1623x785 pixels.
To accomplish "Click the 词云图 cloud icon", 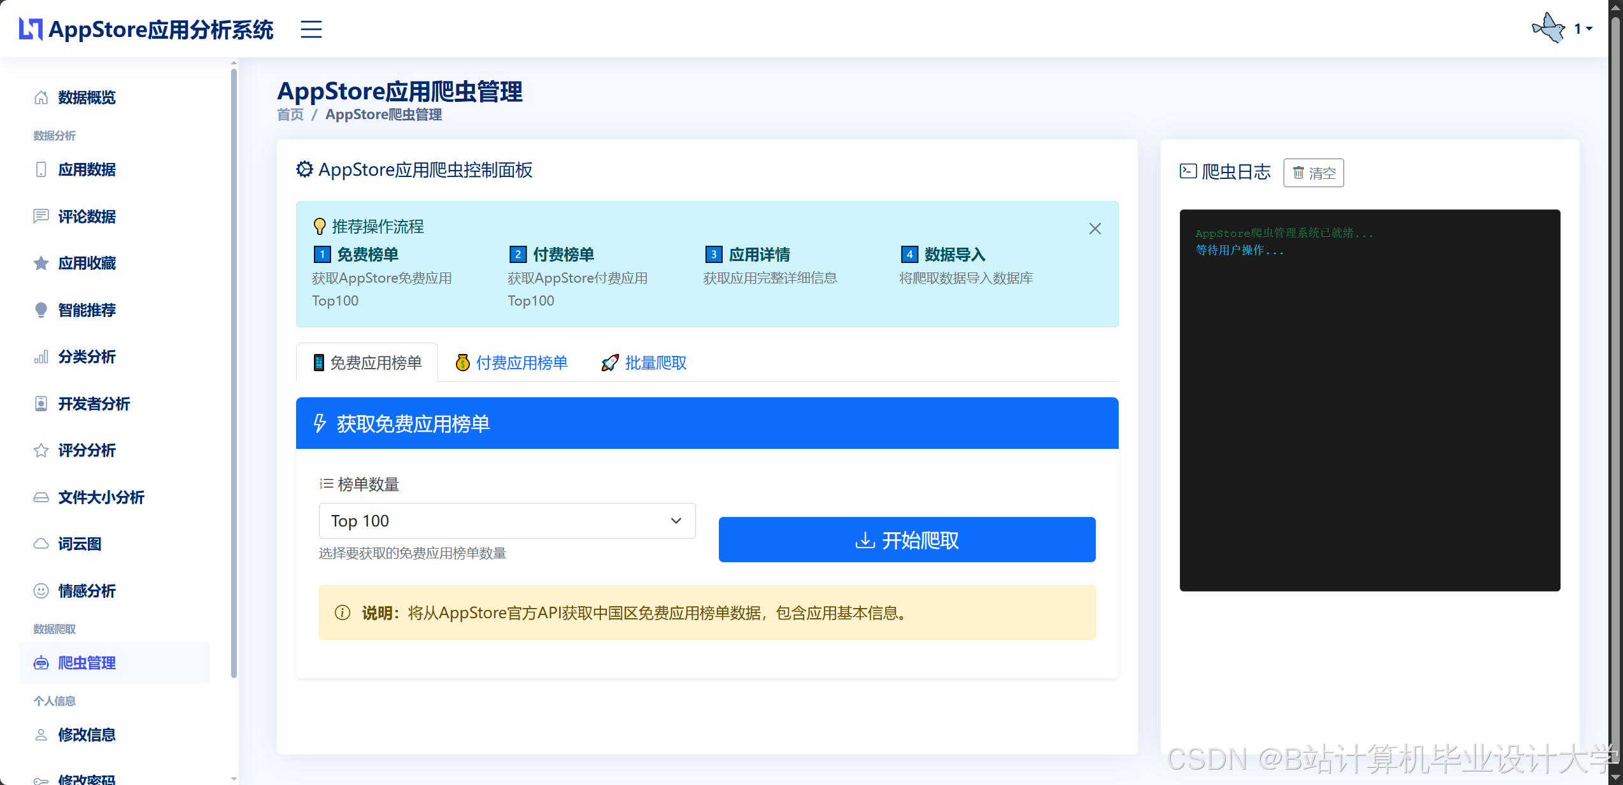I will [41, 544].
